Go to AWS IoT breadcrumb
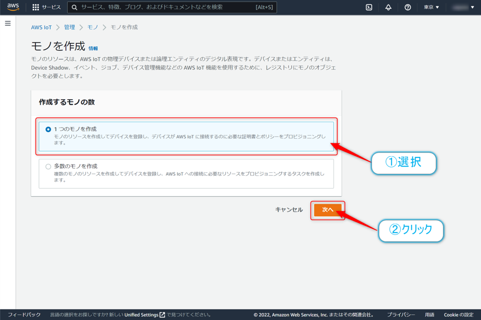This screenshot has height=320, width=481. pyautogui.click(x=41, y=27)
